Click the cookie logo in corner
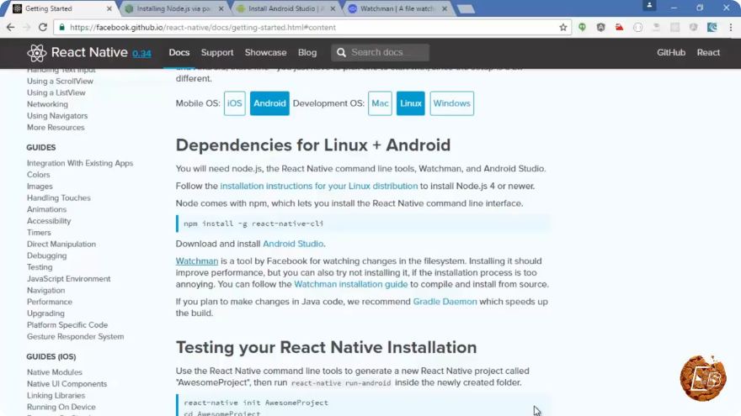 click(x=703, y=378)
